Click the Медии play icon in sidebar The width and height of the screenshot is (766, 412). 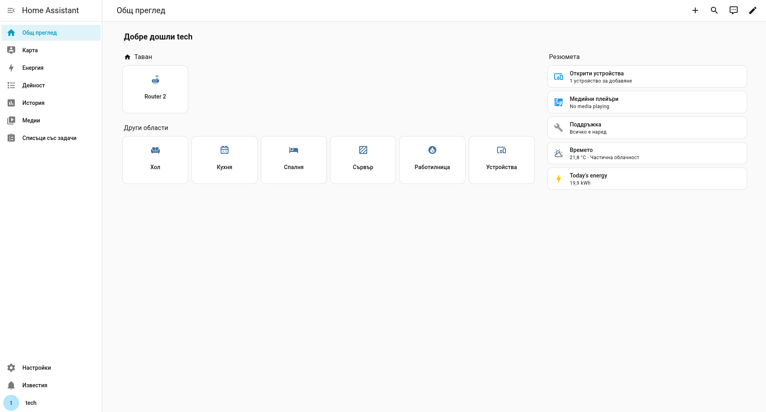coord(11,120)
